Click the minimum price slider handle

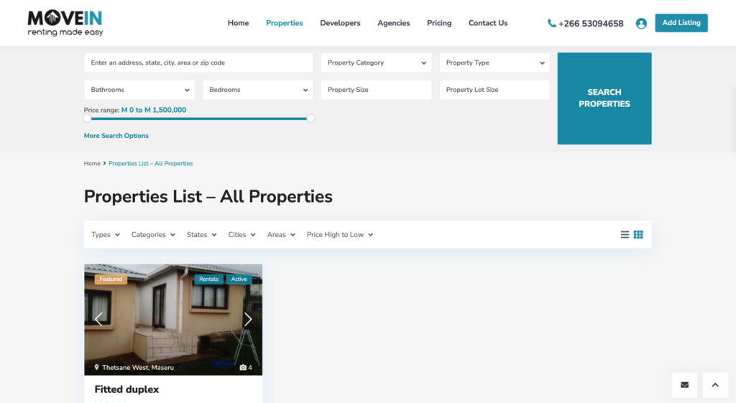tap(87, 119)
